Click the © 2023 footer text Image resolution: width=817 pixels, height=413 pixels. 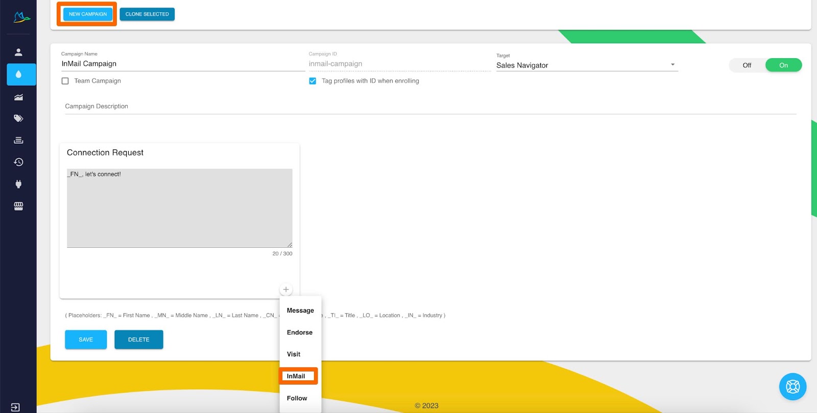click(426, 406)
